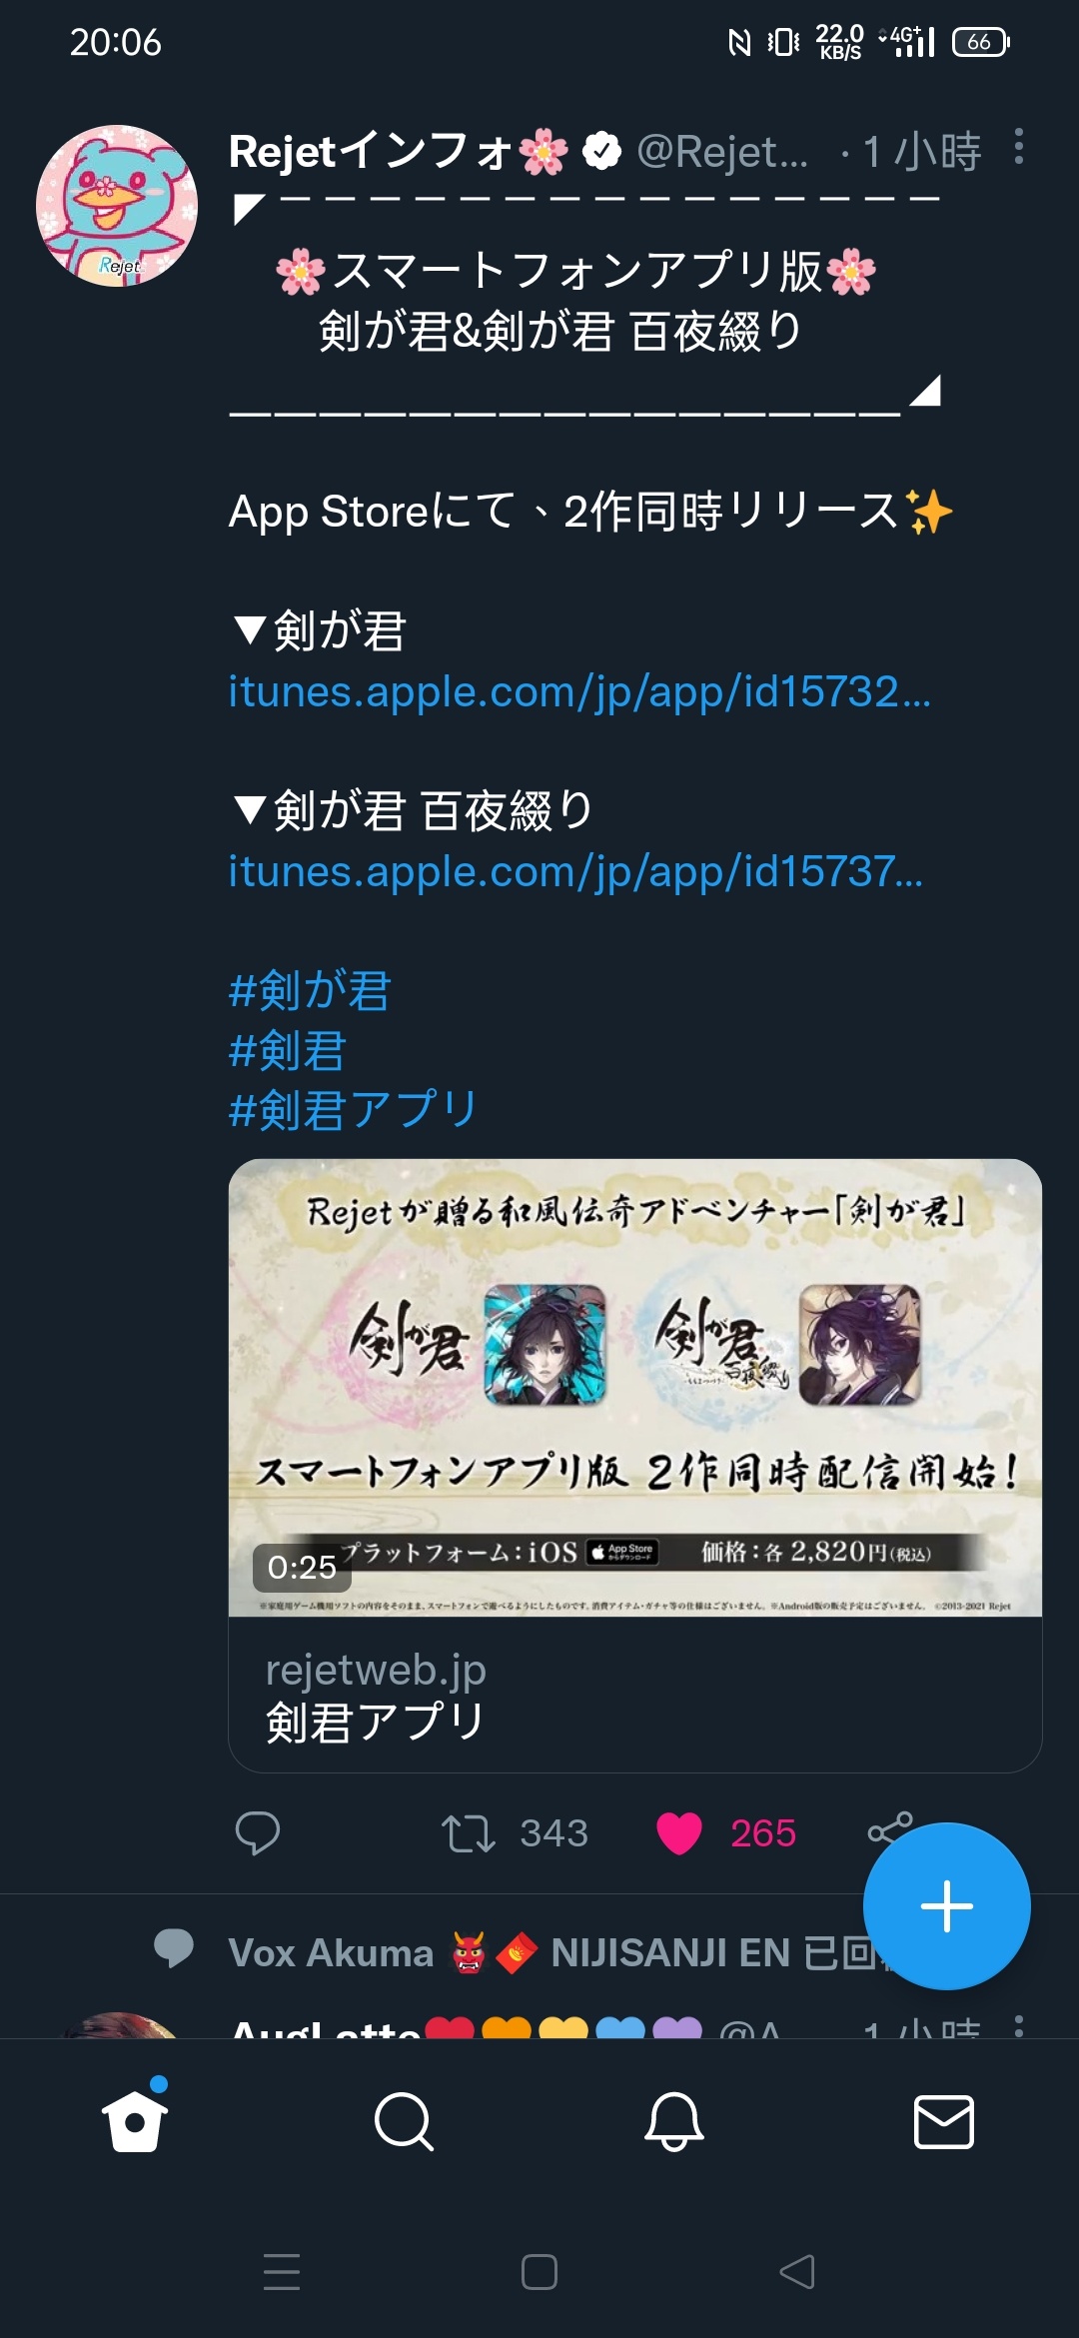
Task: Open the Search tab magnifier
Action: [x=404, y=2121]
